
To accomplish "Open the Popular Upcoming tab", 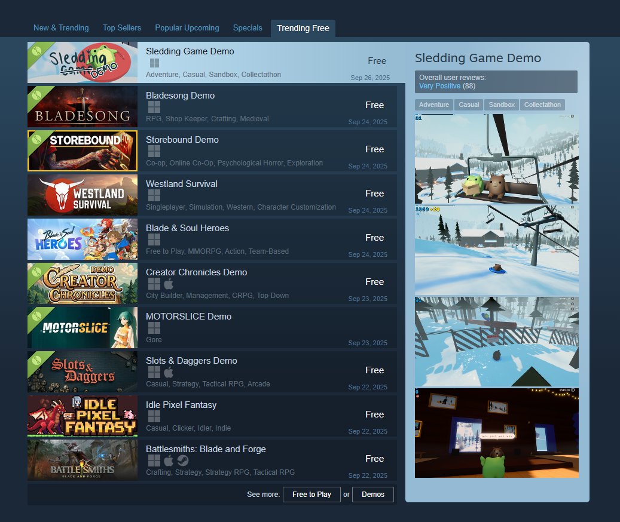I will (x=187, y=27).
